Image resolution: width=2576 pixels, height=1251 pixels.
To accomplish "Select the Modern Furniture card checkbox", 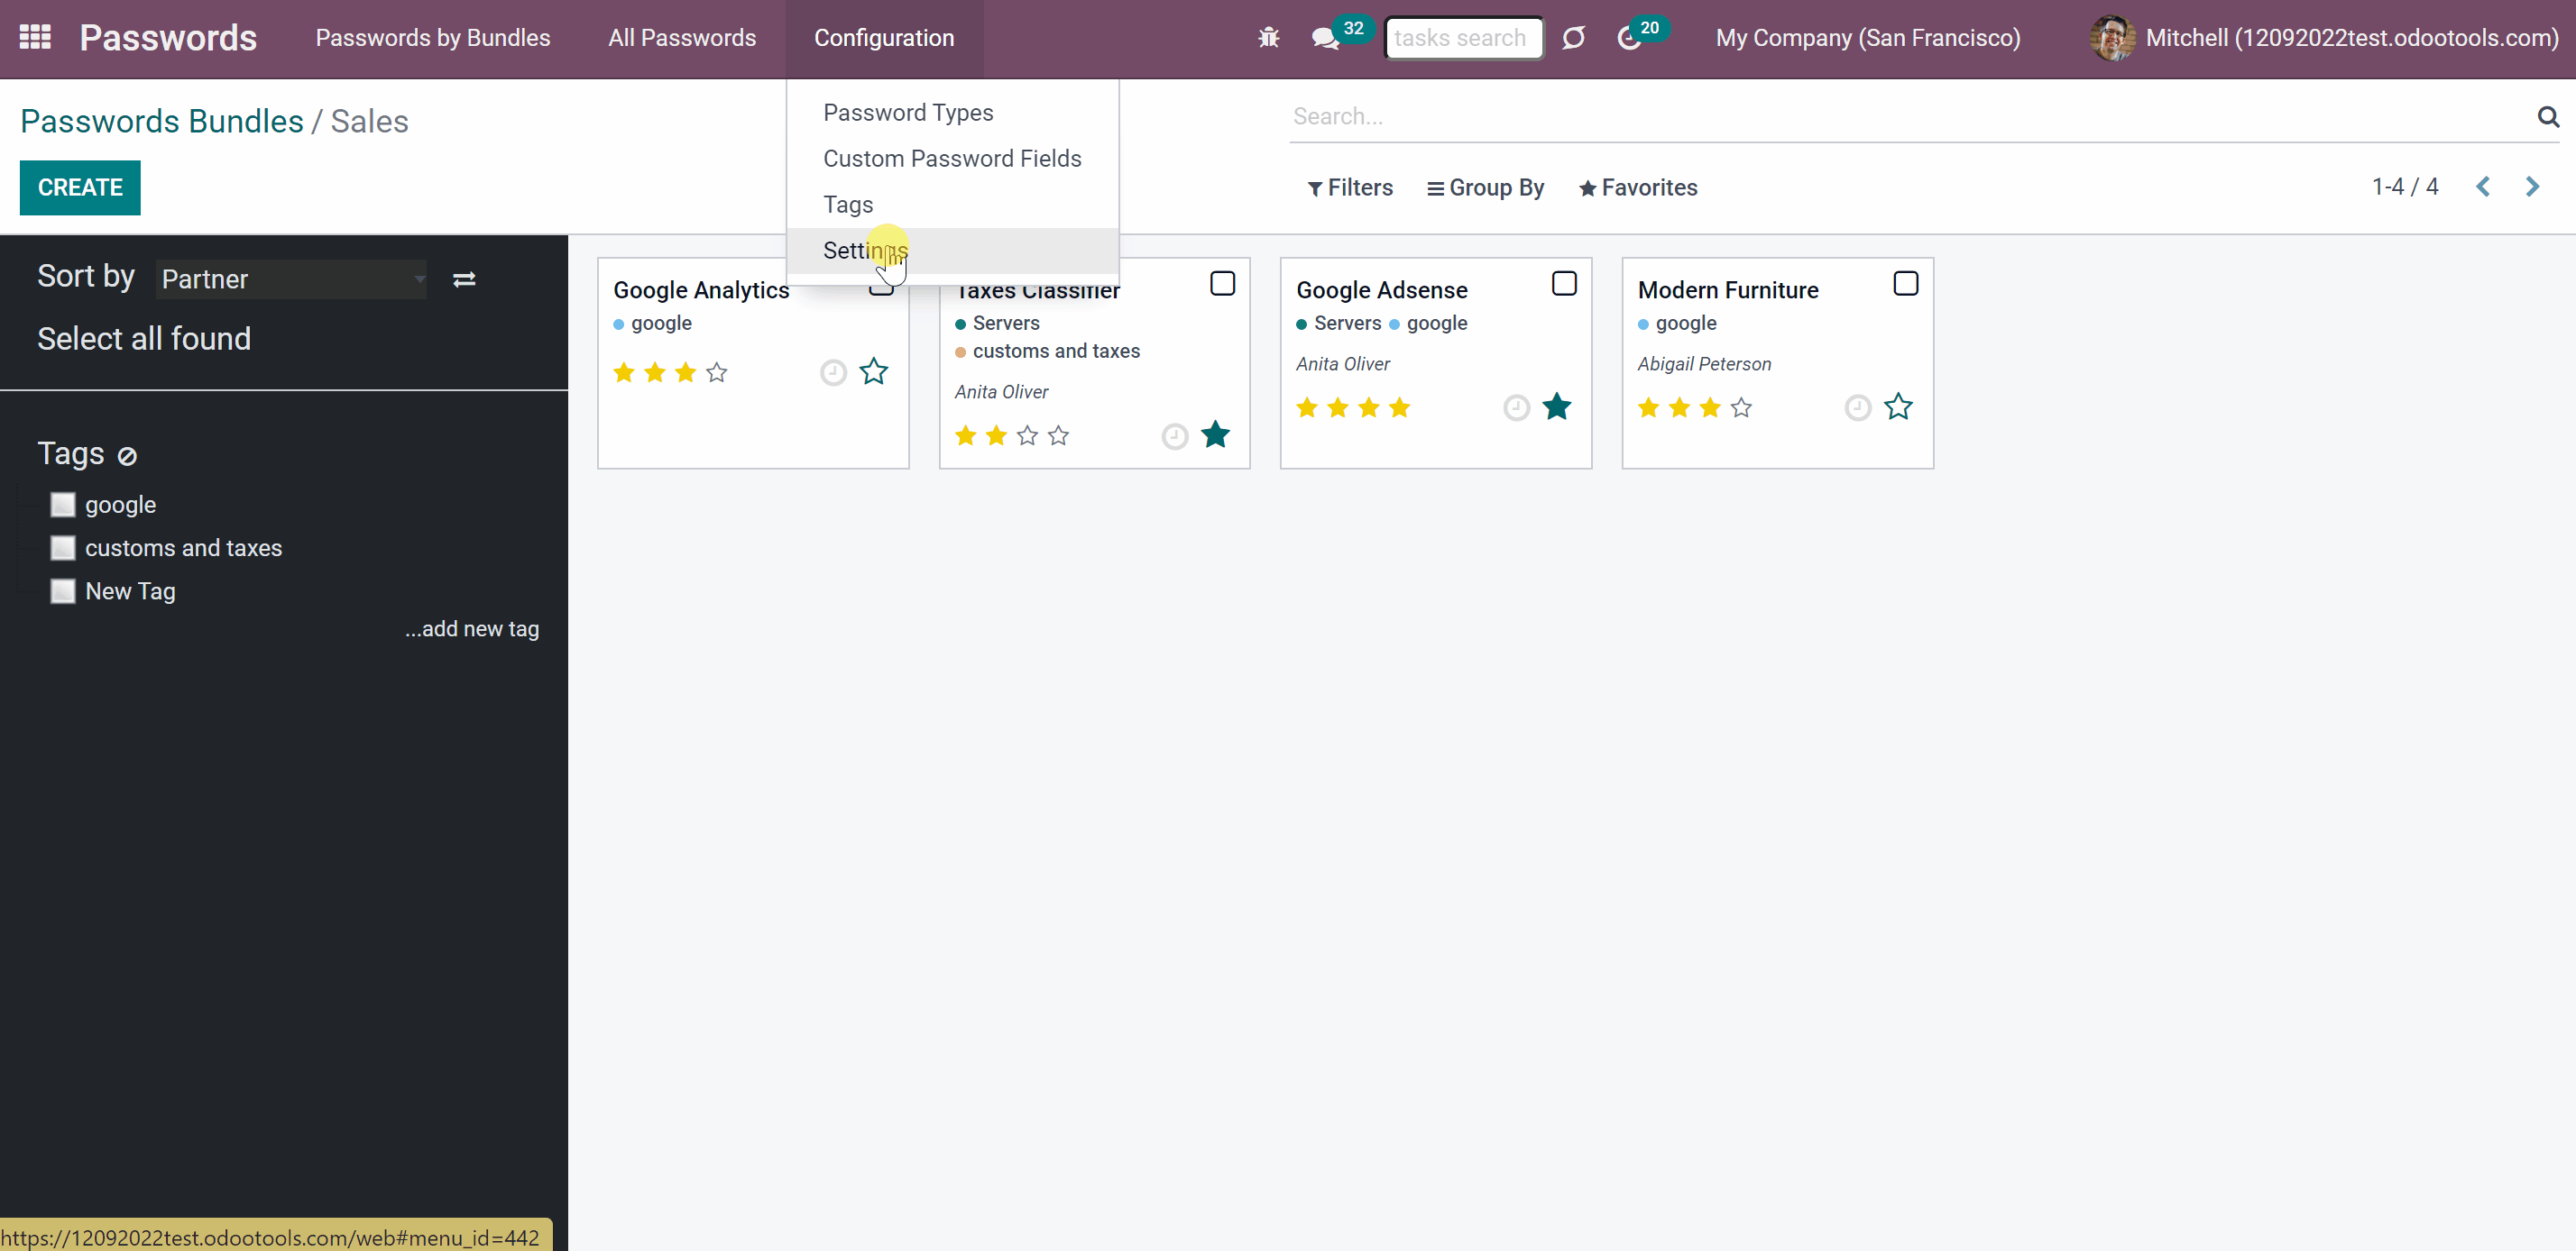I will point(1906,284).
